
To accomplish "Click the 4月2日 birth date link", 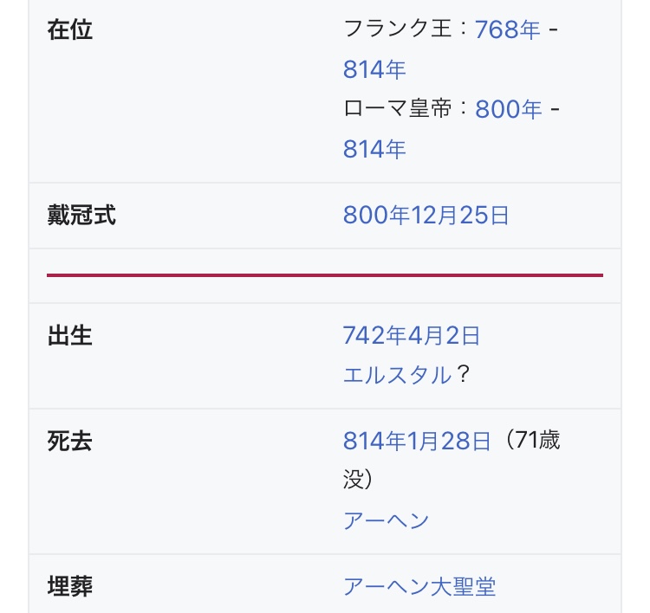I will [x=443, y=335].
